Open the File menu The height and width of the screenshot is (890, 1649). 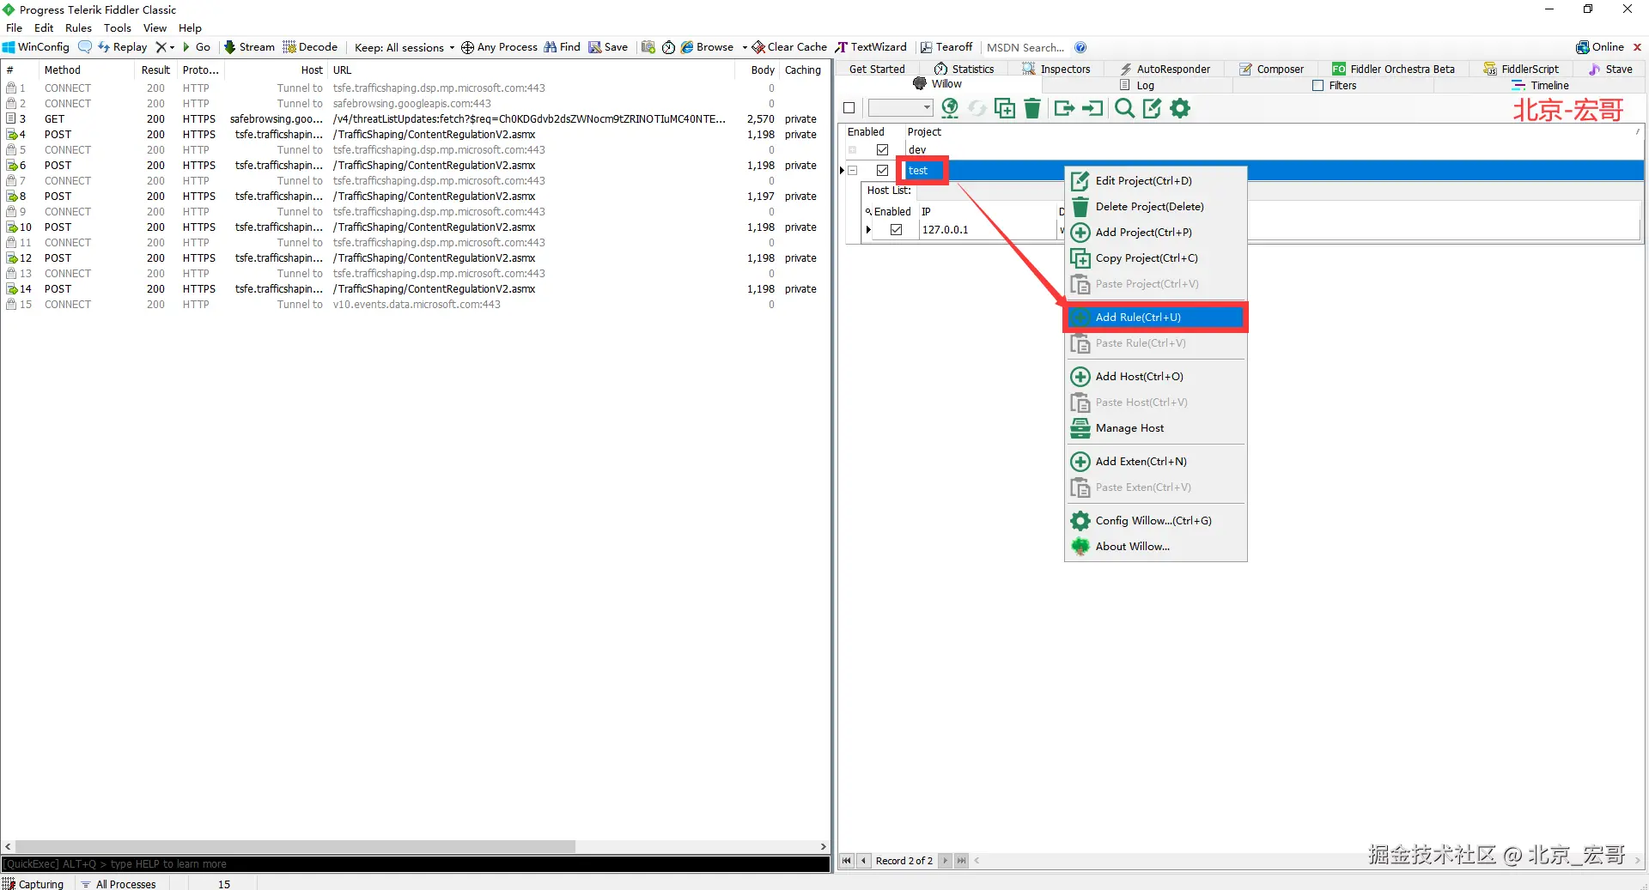tap(14, 27)
